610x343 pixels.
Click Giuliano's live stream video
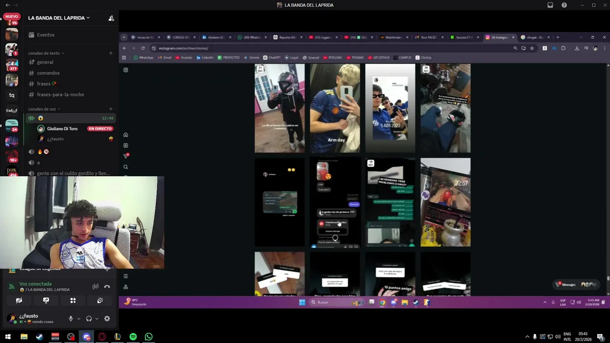(365, 170)
